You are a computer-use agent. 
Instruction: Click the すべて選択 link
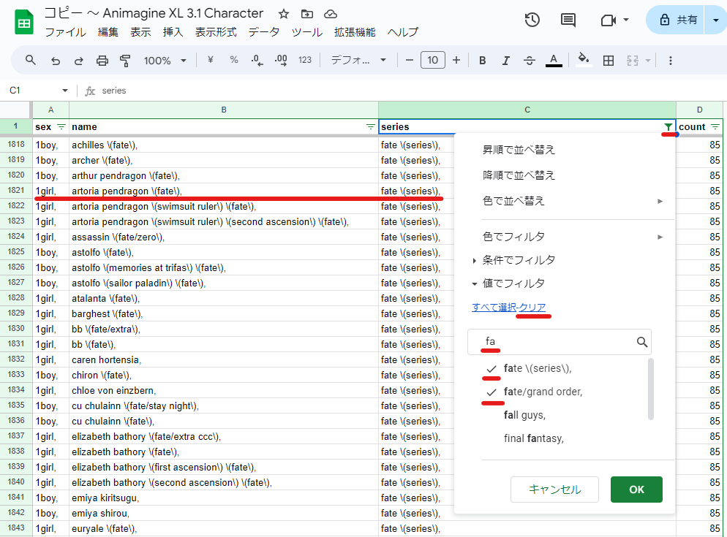coord(494,307)
